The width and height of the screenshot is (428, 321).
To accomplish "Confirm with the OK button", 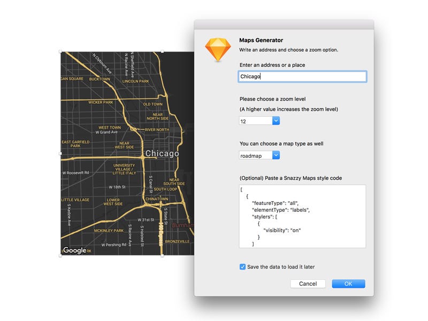I will click(348, 284).
